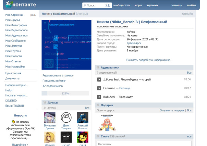This screenshot has height=146, width=207.
Task: Click все in the Стена header
Action: (x=189, y=136)
